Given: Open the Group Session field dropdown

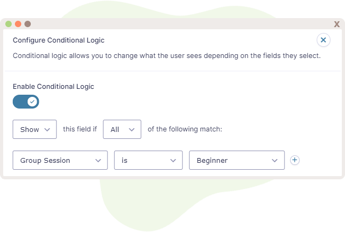Looking at the screenshot, I should click(60, 160).
